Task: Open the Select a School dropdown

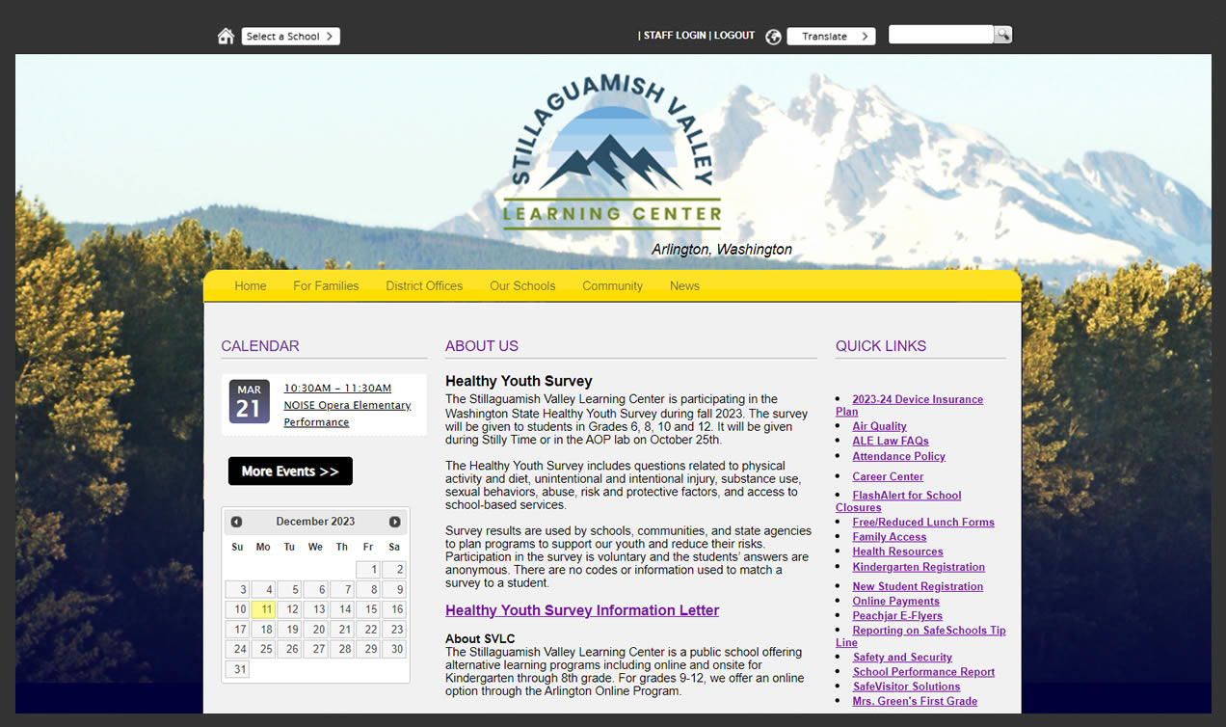Action: click(x=290, y=36)
